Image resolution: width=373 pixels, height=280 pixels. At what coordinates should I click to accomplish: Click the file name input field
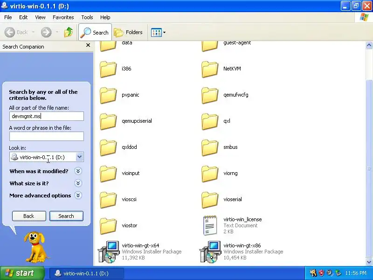click(x=46, y=116)
